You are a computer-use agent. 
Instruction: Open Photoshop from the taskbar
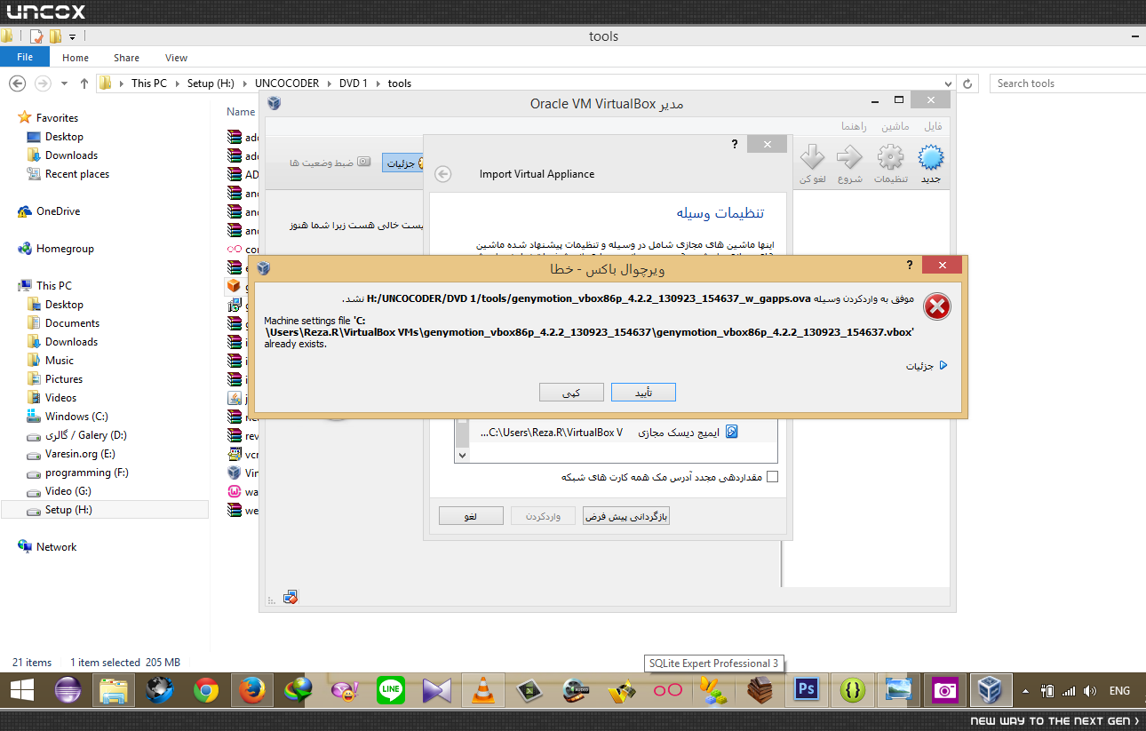click(807, 689)
